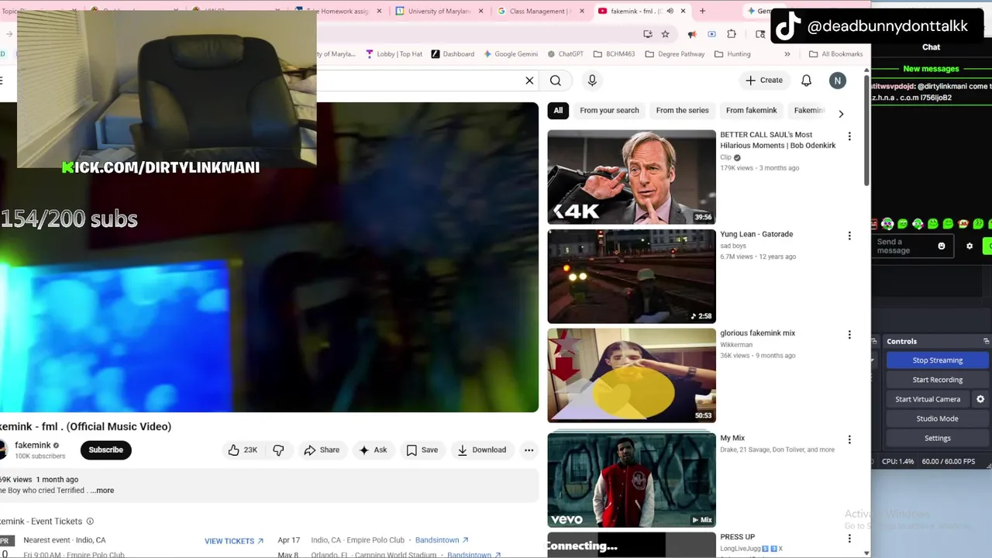Screen dimensions: 992x558
Task: Open ChatGPT bookmark
Action: coord(566,54)
